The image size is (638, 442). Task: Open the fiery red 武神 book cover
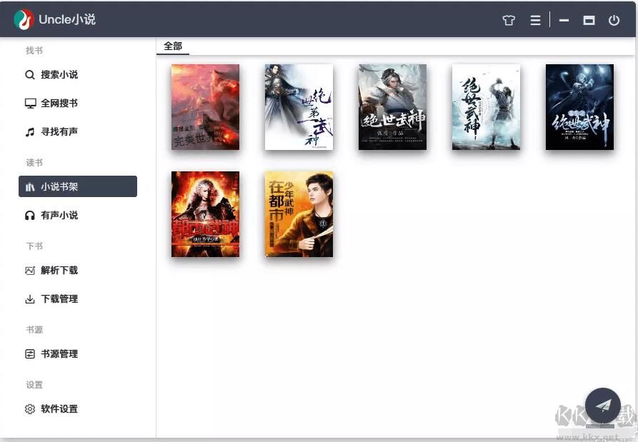[x=206, y=214]
